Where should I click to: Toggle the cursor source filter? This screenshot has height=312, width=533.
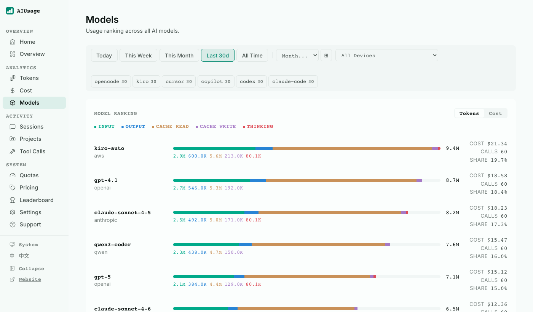[179, 81]
